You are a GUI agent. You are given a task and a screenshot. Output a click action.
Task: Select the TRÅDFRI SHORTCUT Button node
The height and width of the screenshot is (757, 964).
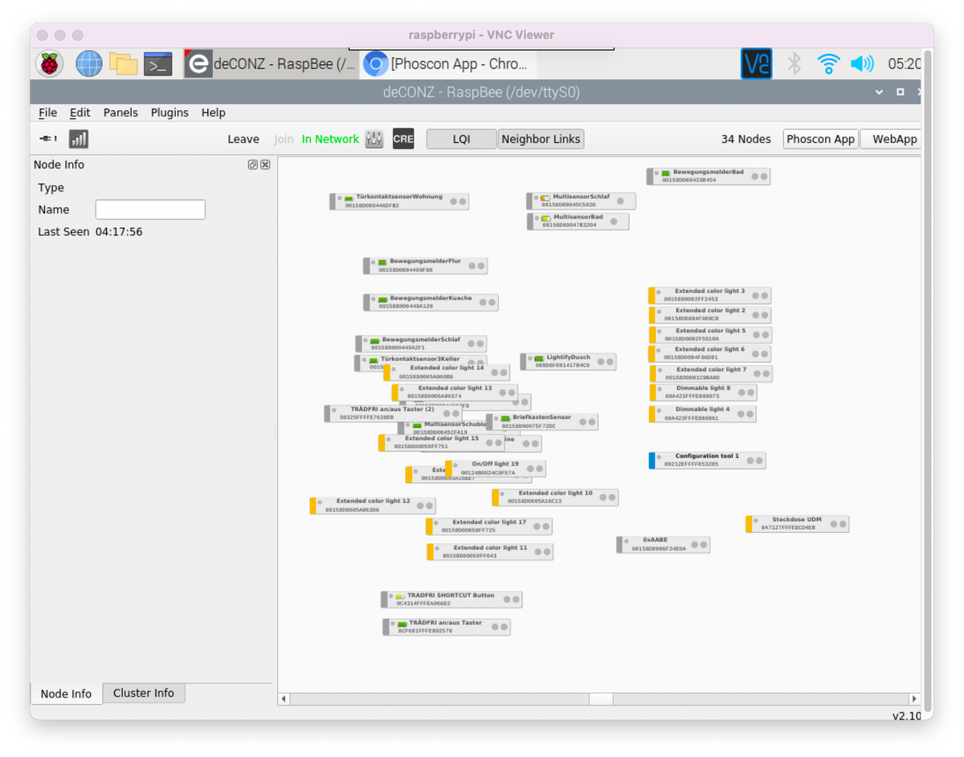[x=451, y=599]
